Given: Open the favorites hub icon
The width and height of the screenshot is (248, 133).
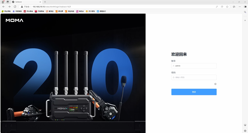Looking at the screenshot, I should pyautogui.click(x=234, y=7).
